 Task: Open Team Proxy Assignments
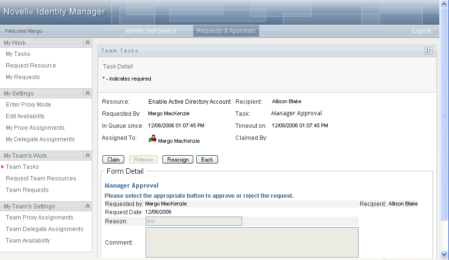(40, 218)
